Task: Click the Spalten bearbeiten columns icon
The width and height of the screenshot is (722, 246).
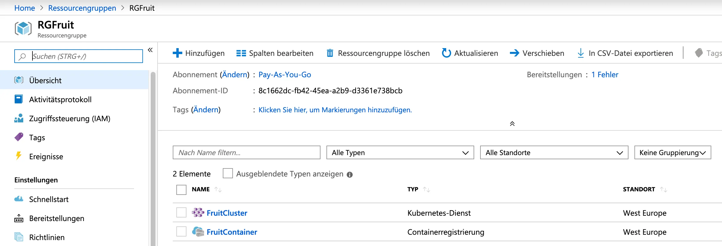Action: pyautogui.click(x=241, y=53)
